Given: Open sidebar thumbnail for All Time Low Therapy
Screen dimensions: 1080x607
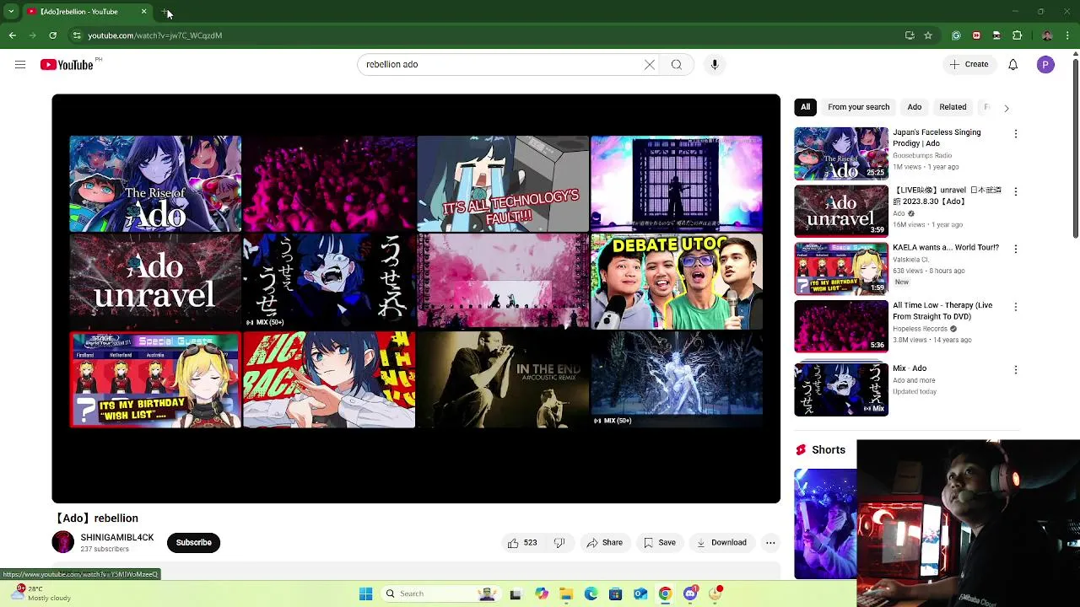Looking at the screenshot, I should tap(841, 326).
